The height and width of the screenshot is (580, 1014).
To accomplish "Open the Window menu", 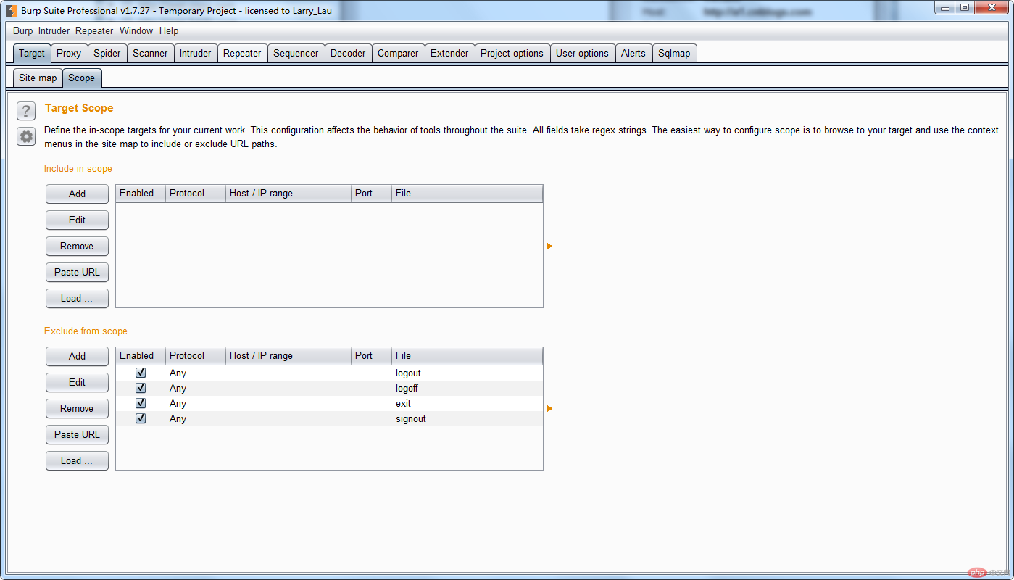I will tap(136, 31).
